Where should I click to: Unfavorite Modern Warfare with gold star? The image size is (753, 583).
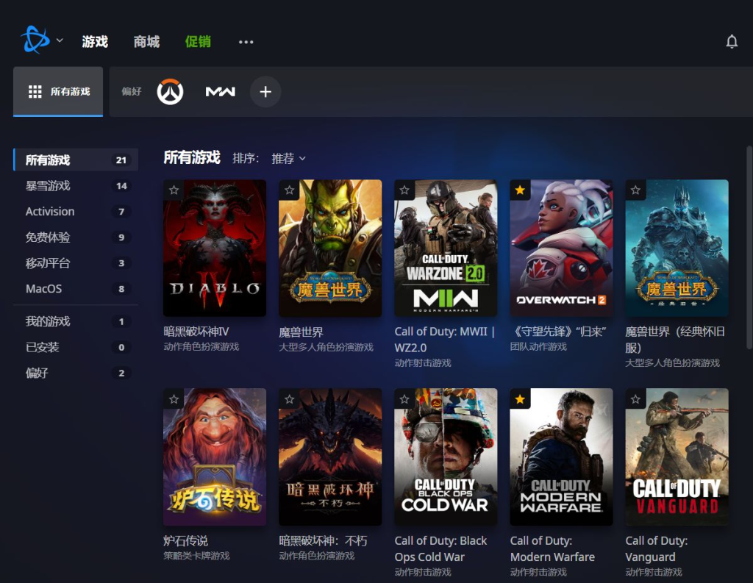coord(520,399)
